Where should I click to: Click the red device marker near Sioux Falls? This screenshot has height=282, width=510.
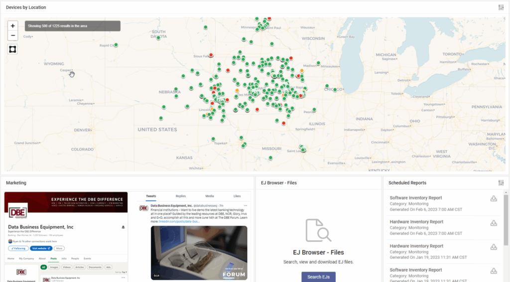tap(211, 55)
